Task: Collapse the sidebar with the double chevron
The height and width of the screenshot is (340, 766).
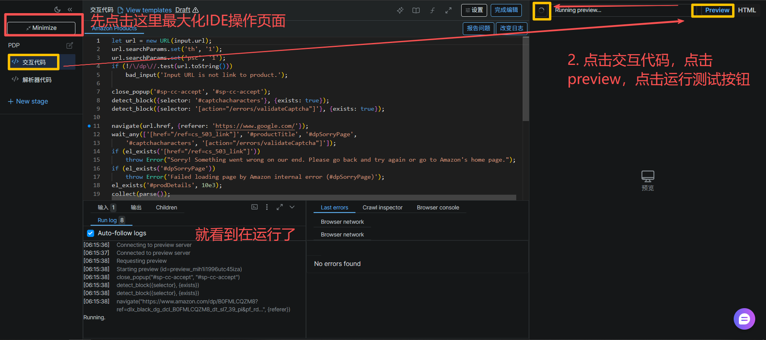Action: [x=70, y=10]
